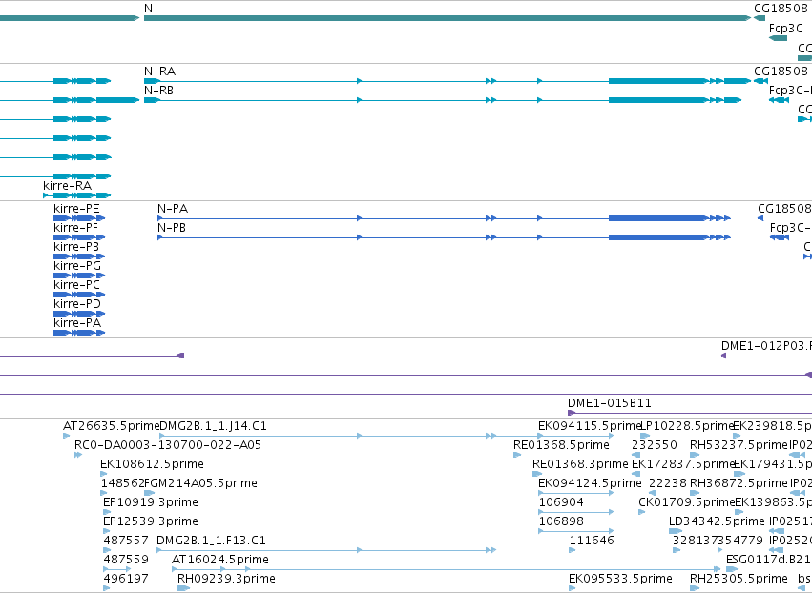Select EST EP12539.3prime
Viewport: 812px width, 593px height.
coord(150,521)
